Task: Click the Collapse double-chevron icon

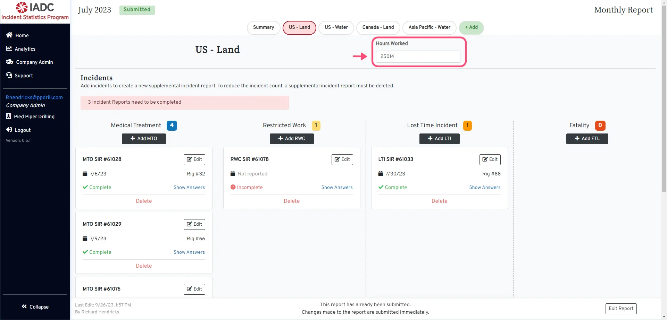Action: (x=24, y=306)
